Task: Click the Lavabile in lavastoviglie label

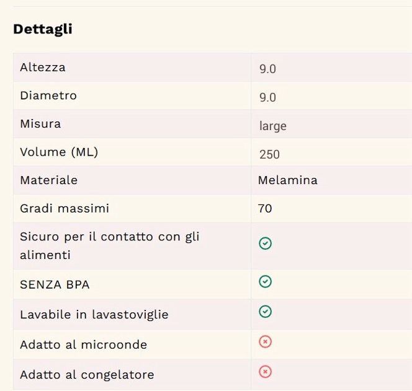Action: pyautogui.click(x=94, y=314)
